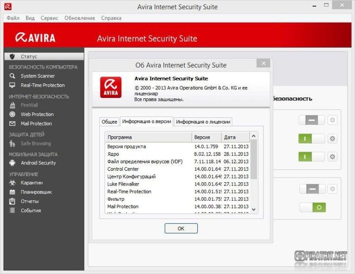Click the Web Protection globe icon
This screenshot has width=355, height=274.
point(12,114)
